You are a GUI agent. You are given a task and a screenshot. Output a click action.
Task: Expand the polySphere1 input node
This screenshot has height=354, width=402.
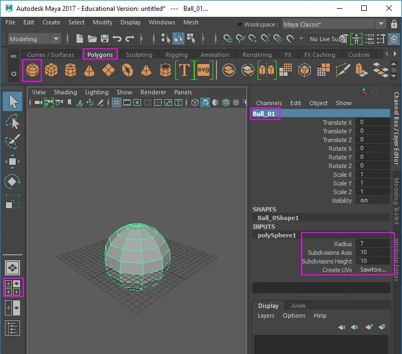pyautogui.click(x=277, y=235)
